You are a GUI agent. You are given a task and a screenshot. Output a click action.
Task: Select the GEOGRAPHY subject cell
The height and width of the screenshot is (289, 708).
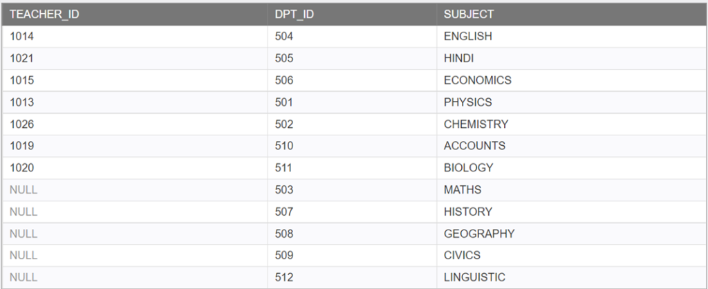pyautogui.click(x=572, y=234)
